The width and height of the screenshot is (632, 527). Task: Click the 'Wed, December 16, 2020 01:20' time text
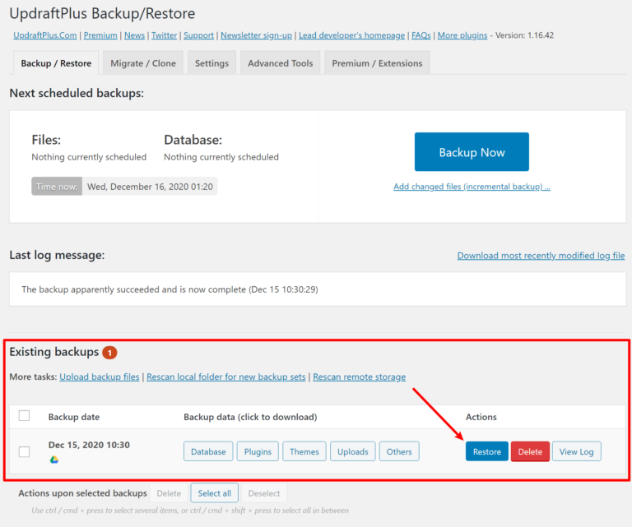[150, 187]
